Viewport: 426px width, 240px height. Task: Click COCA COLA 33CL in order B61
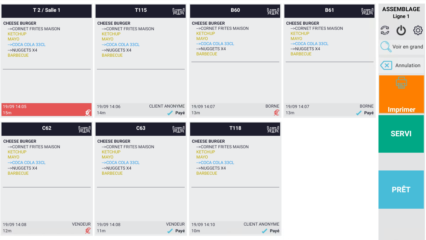311,44
